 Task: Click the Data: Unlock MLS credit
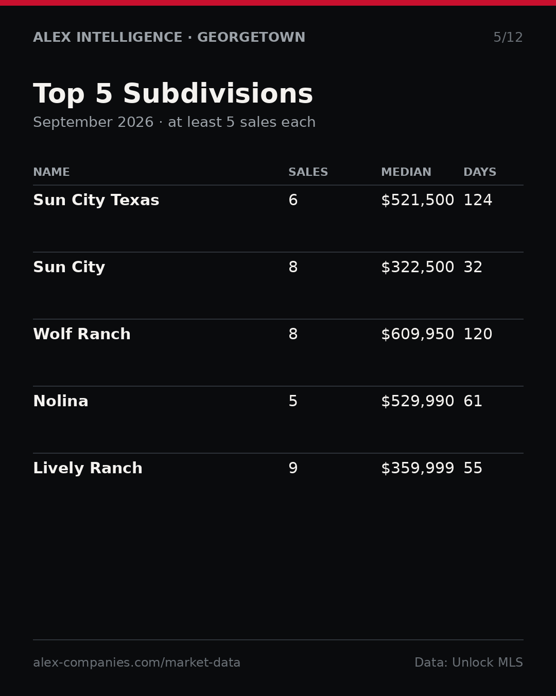468,663
